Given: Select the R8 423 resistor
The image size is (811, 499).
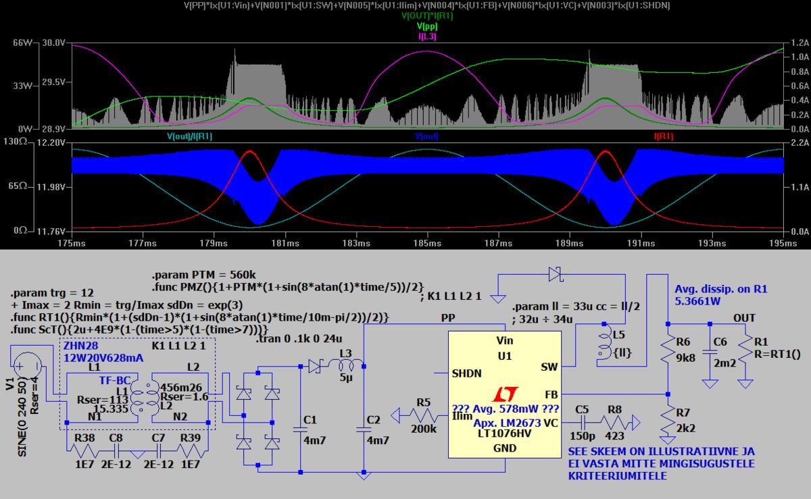Looking at the screenshot, I should point(616,422).
